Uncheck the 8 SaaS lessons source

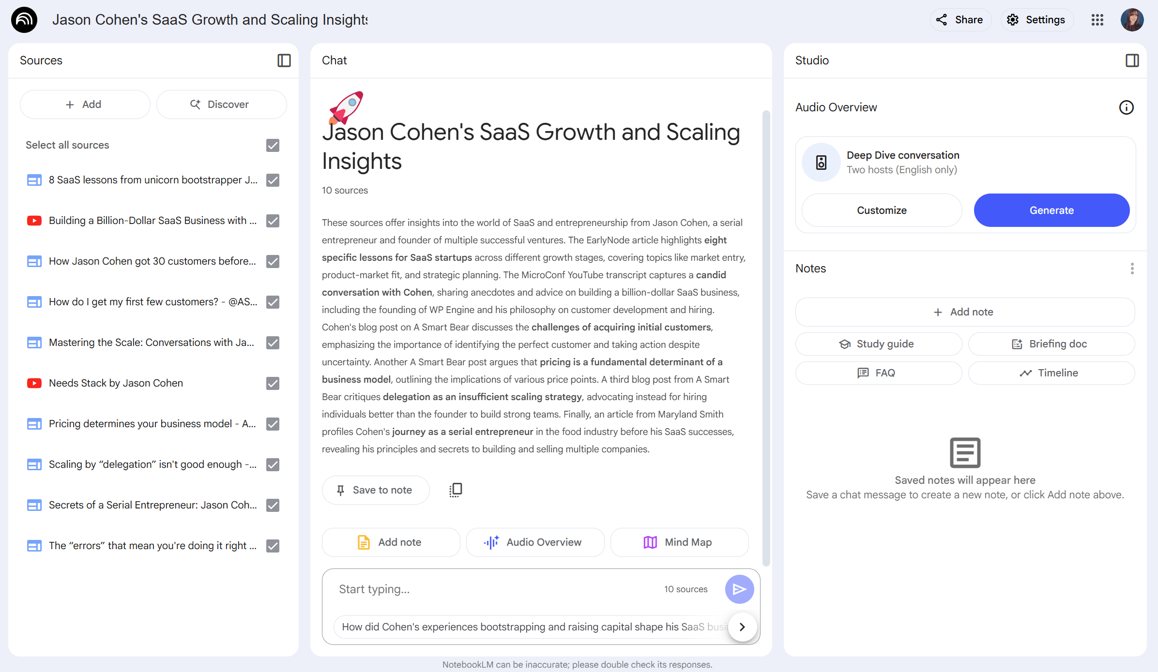(x=273, y=180)
